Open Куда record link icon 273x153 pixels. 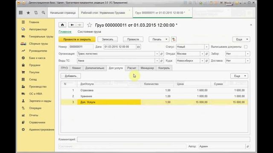[206, 61]
